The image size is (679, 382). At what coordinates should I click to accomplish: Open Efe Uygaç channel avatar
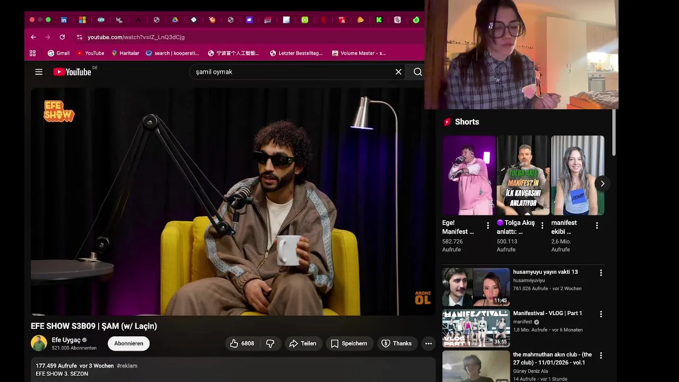click(x=39, y=343)
